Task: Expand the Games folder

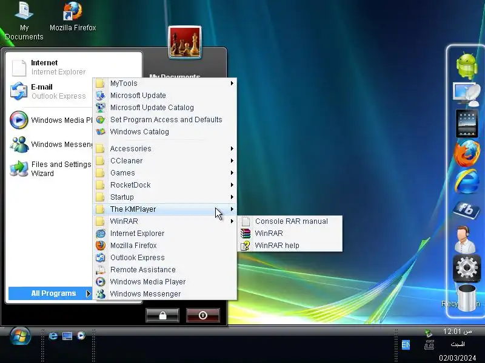Action: point(165,173)
